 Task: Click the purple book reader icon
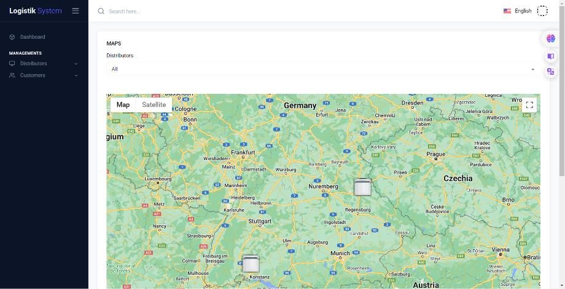tap(550, 56)
